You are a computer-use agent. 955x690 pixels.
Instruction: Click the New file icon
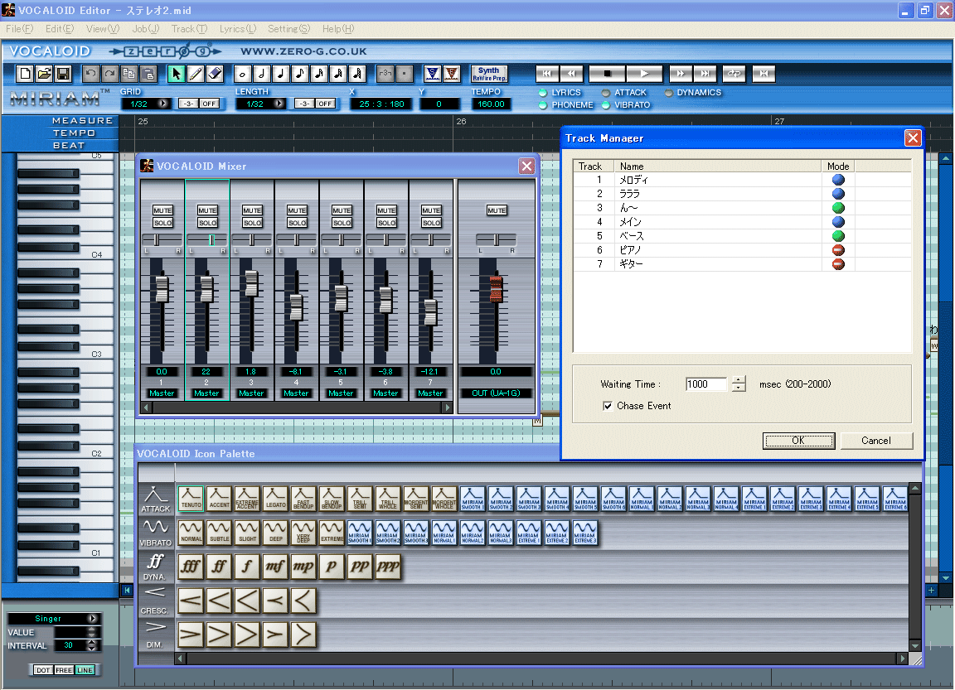(x=25, y=75)
